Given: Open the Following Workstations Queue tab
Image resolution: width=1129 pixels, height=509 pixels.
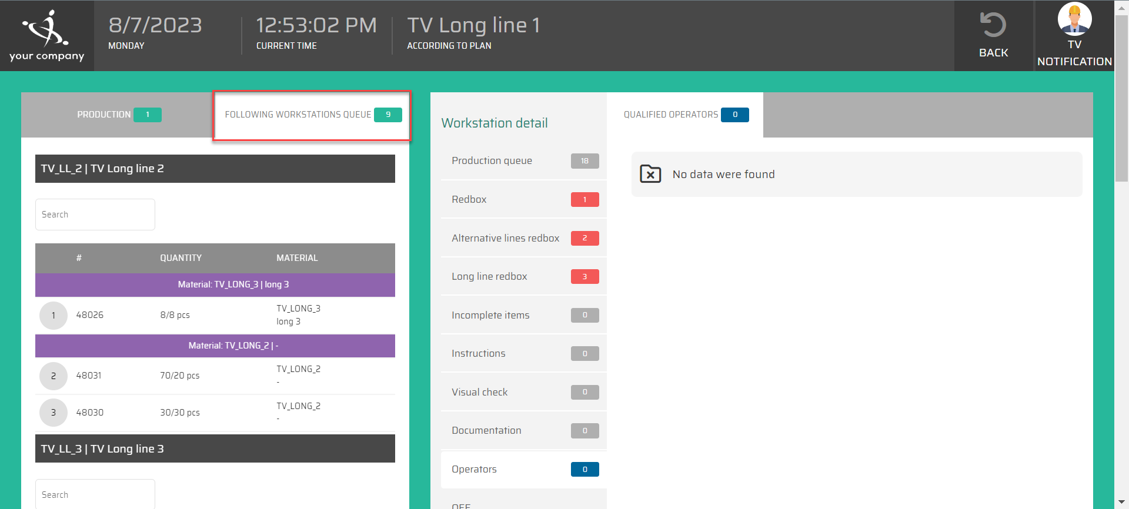Looking at the screenshot, I should [312, 115].
